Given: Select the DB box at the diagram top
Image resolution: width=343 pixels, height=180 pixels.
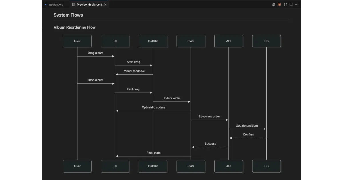Looking at the screenshot, I should (266, 41).
